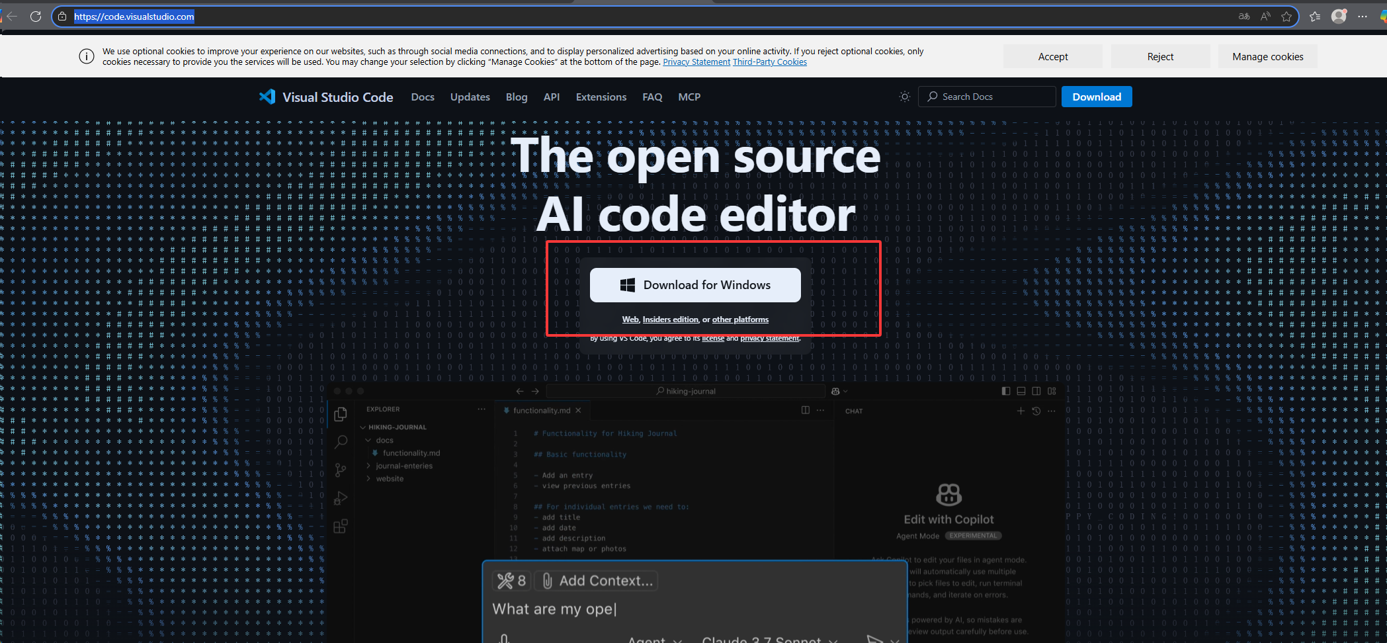Image resolution: width=1387 pixels, height=643 pixels.
Task: Click the blue Download button in header
Action: tap(1097, 97)
